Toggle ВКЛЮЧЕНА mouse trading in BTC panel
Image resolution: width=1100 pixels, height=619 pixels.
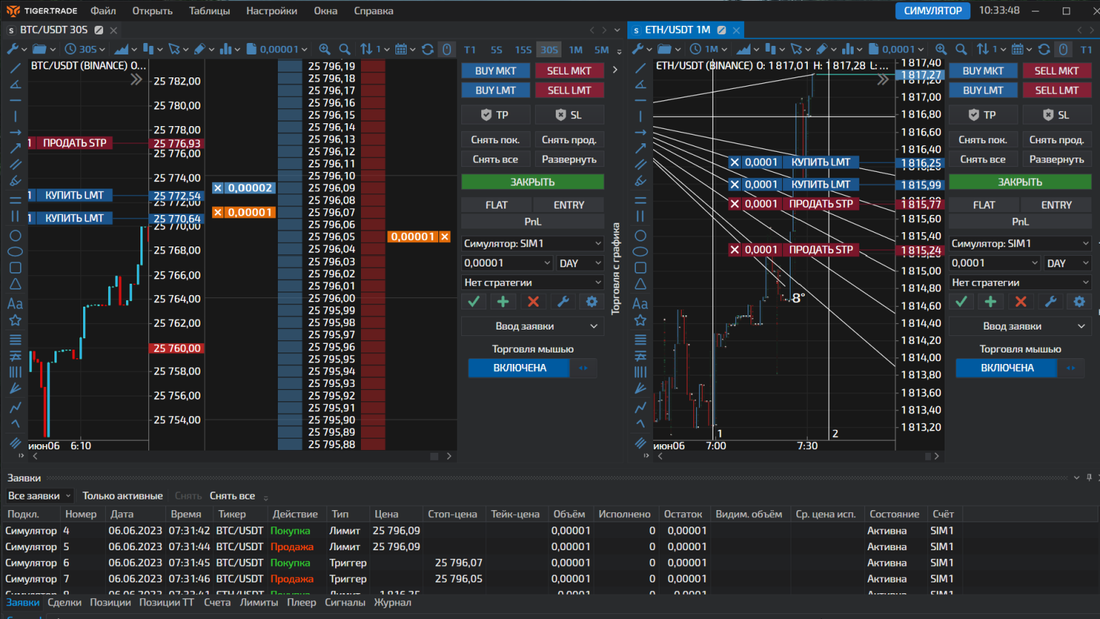point(519,368)
